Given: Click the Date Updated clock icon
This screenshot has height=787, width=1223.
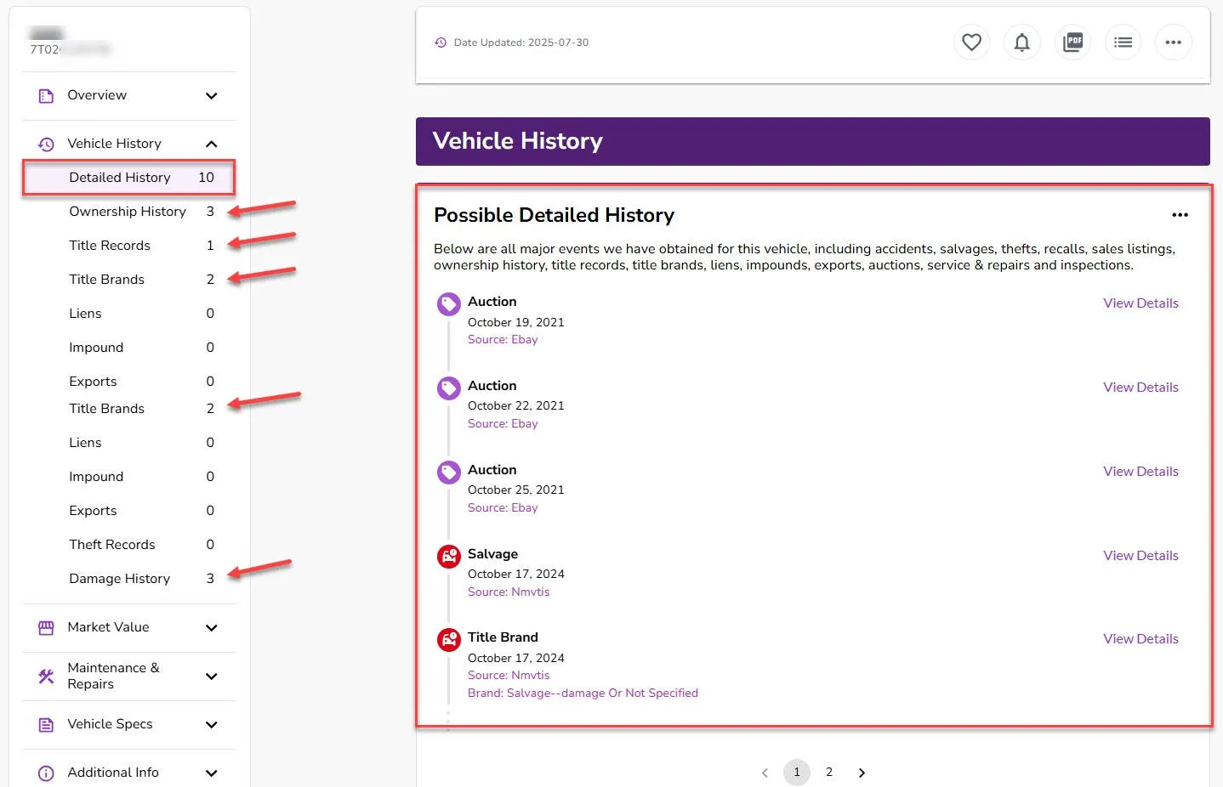Looking at the screenshot, I should coord(441,42).
